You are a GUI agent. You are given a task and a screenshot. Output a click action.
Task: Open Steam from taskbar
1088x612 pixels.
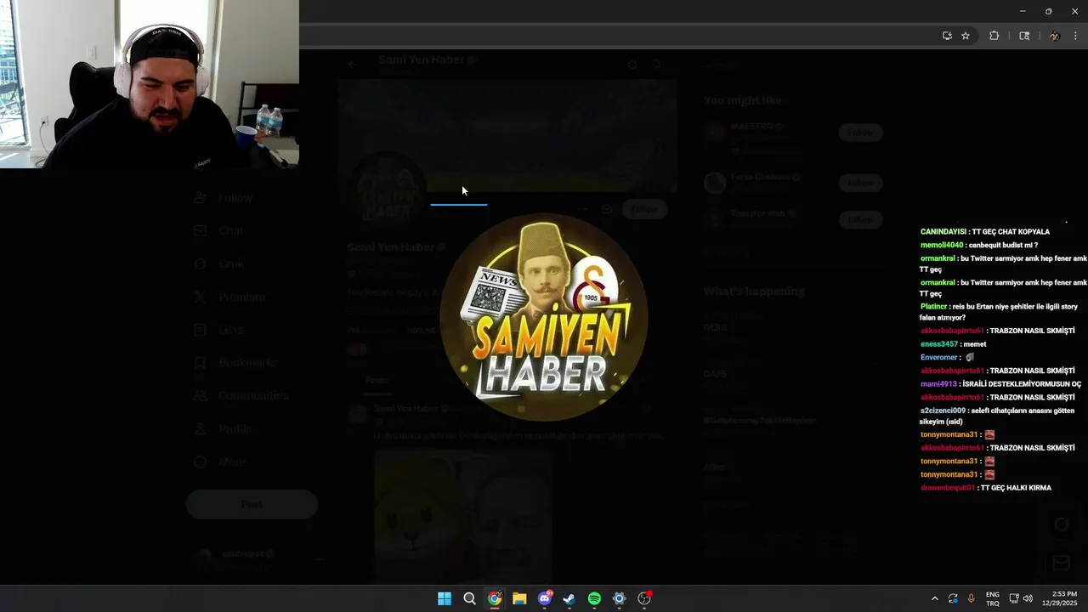pyautogui.click(x=569, y=598)
